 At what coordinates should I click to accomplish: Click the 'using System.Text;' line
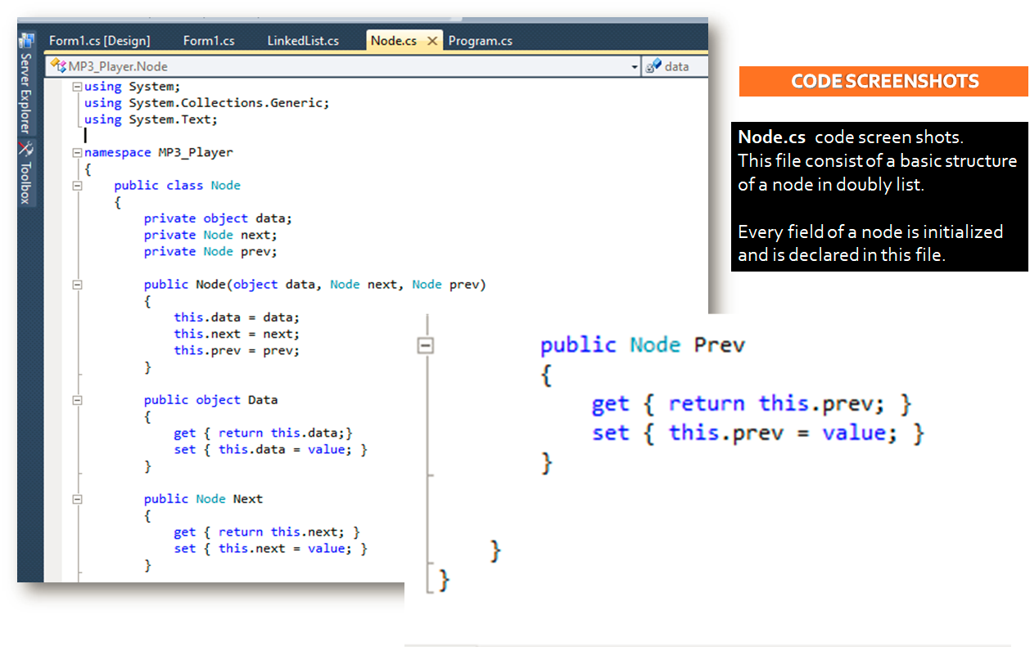pyautogui.click(x=151, y=119)
